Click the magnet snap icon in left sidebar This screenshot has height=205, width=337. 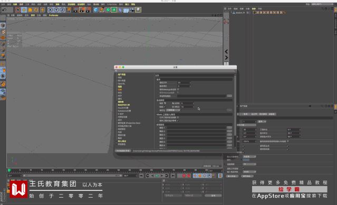pos(3,84)
